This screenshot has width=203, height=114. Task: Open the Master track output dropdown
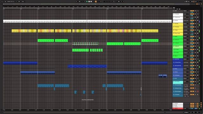tap(187, 109)
